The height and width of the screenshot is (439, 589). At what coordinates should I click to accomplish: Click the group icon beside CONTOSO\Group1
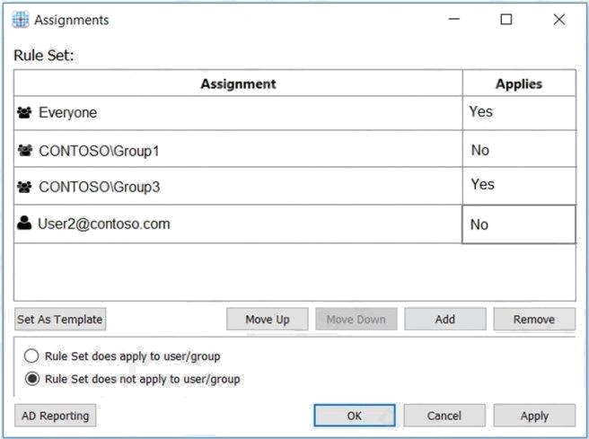[25, 150]
